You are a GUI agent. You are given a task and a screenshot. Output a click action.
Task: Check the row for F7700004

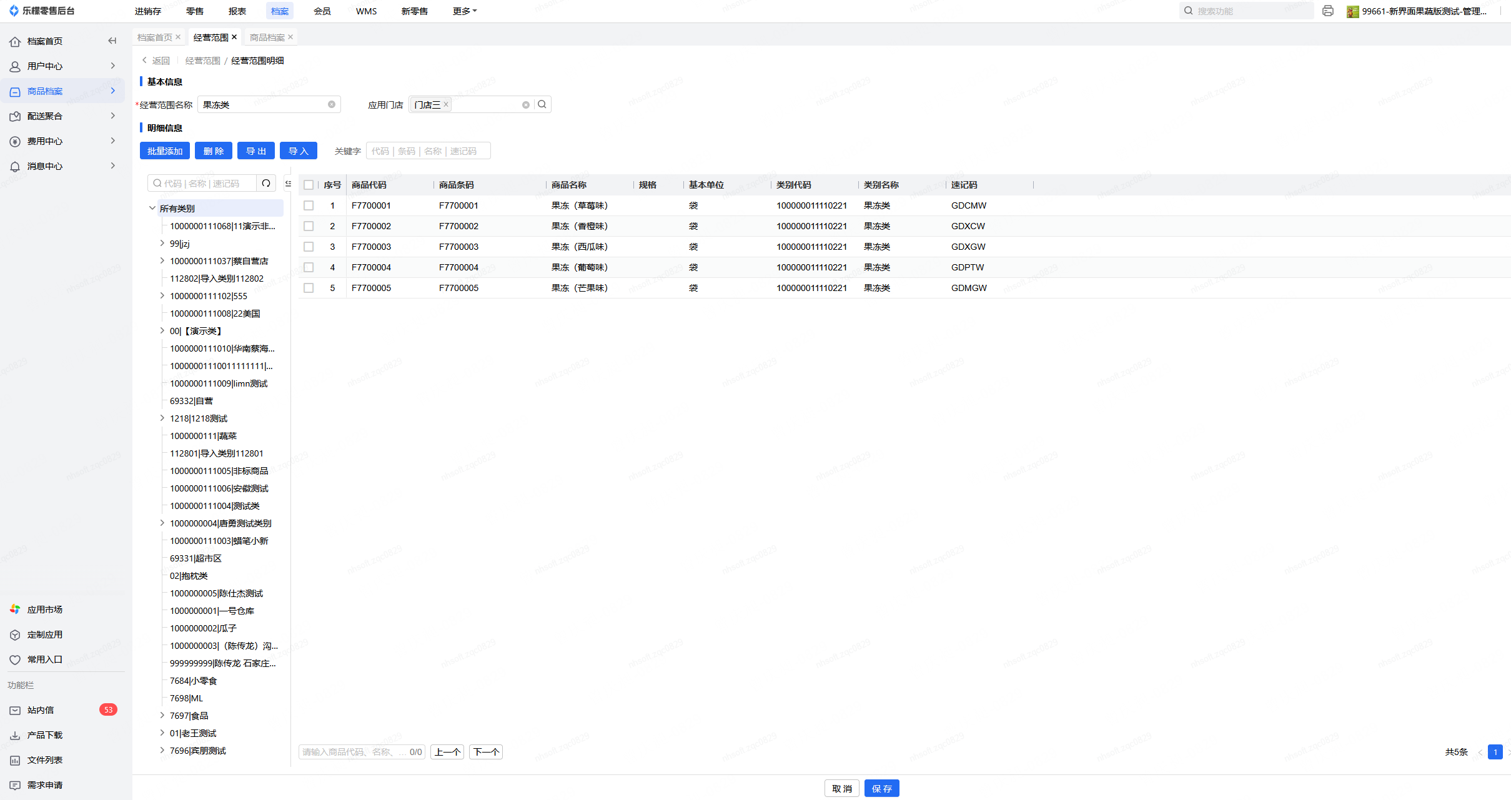(x=309, y=267)
